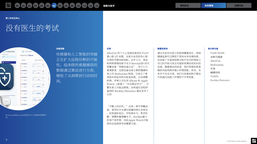Go to section 13 circle

97,6
